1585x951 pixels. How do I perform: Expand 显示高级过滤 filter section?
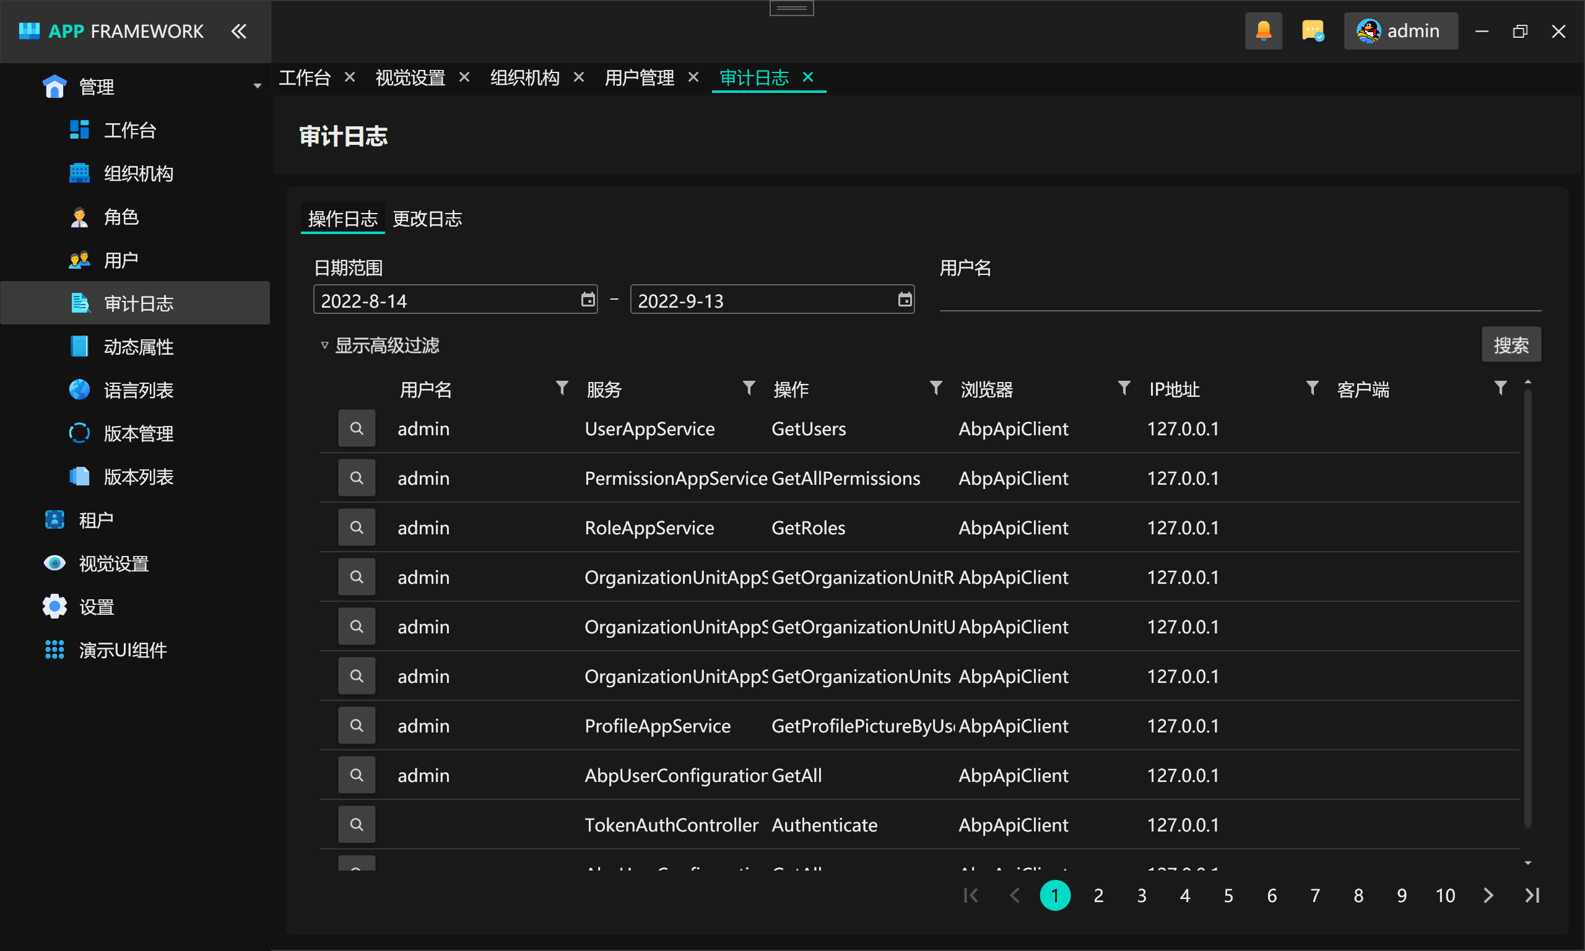click(380, 345)
